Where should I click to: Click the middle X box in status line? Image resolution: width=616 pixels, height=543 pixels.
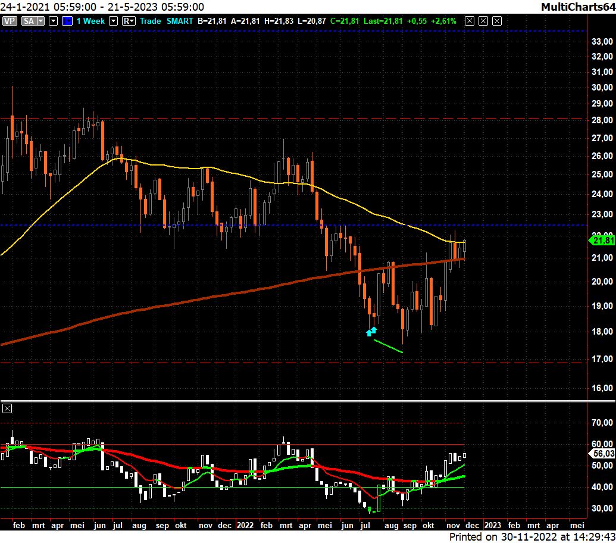point(483,21)
